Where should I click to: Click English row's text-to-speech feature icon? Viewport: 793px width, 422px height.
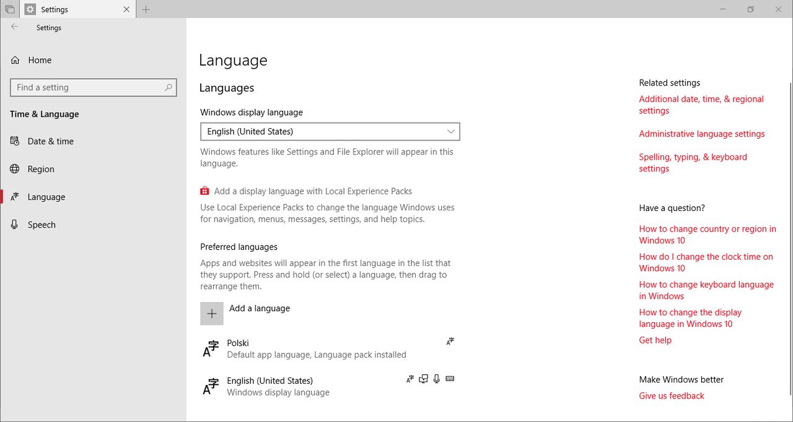point(424,379)
